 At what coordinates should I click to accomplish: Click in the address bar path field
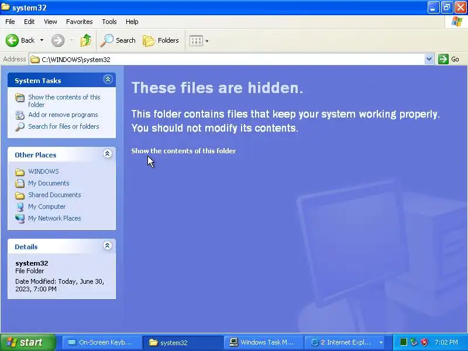227,60
